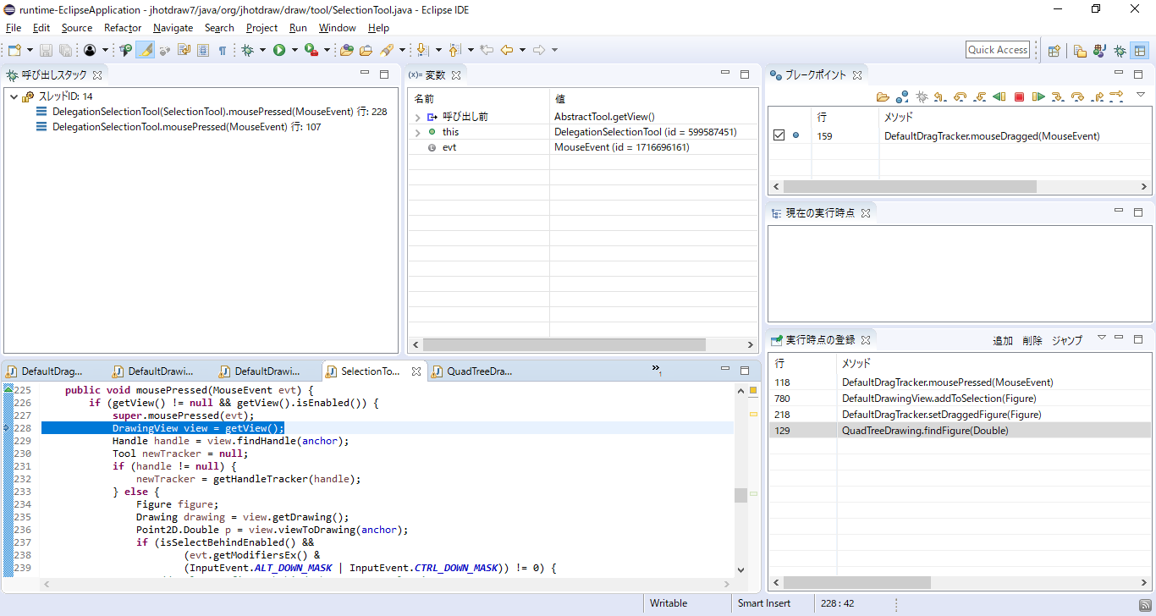Select the QuadTreeDra... editor tab
The height and width of the screenshot is (616, 1156).
coord(479,371)
